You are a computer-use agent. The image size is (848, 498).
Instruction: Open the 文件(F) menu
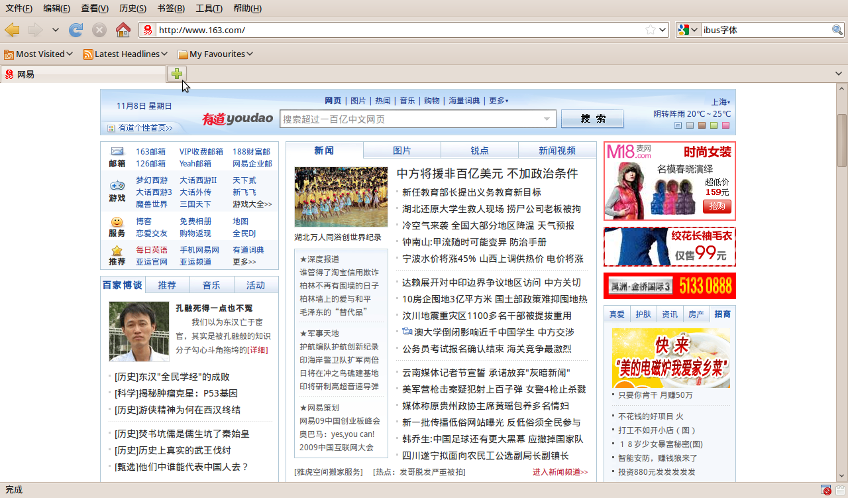[x=19, y=8]
